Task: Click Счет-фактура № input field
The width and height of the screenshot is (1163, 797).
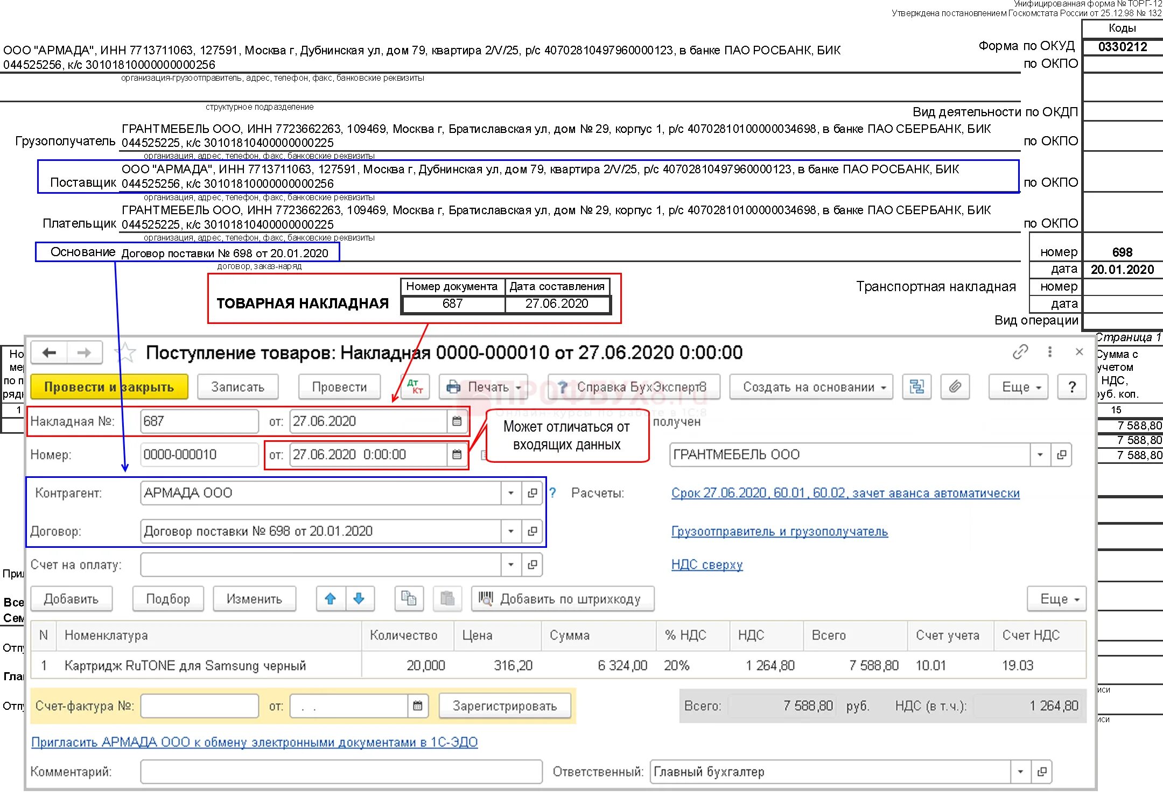Action: click(199, 706)
